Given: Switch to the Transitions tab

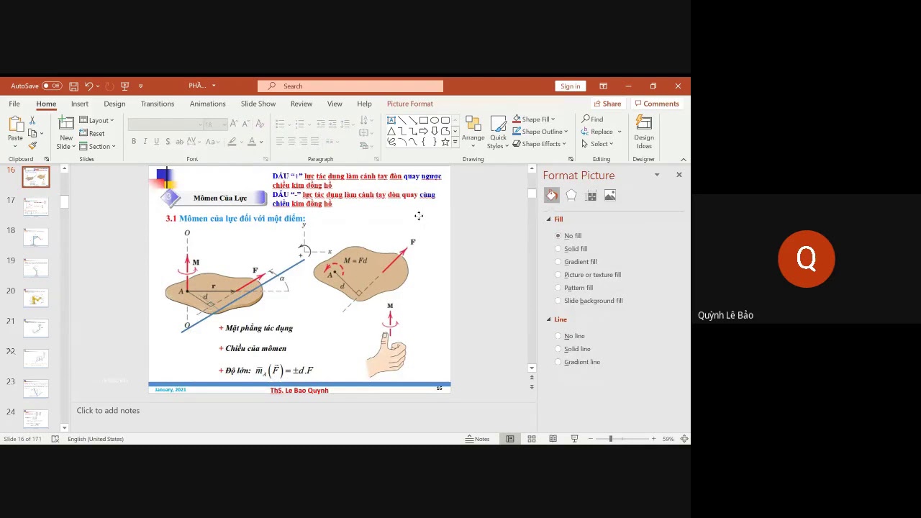Looking at the screenshot, I should 158,104.
